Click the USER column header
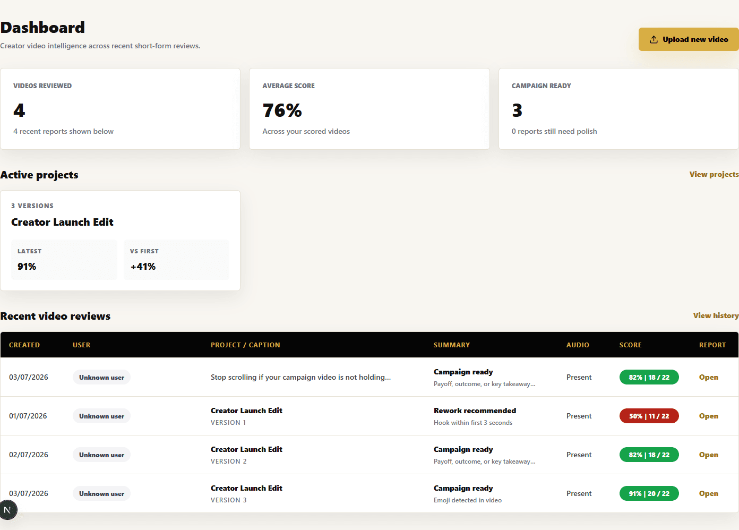The image size is (739, 530). [81, 345]
